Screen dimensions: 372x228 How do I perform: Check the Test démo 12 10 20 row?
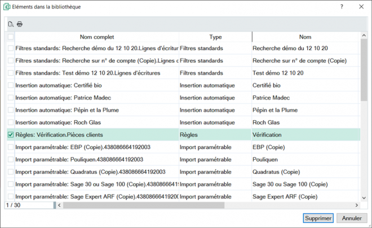pos(11,73)
